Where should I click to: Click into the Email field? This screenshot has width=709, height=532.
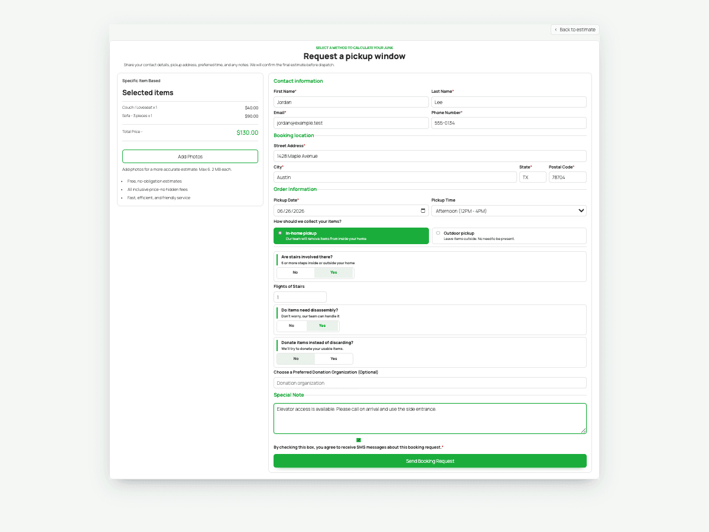coord(351,123)
